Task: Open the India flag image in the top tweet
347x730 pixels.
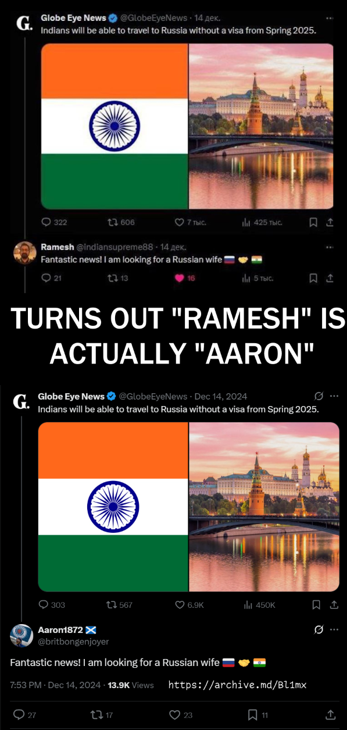Action: pyautogui.click(x=115, y=126)
